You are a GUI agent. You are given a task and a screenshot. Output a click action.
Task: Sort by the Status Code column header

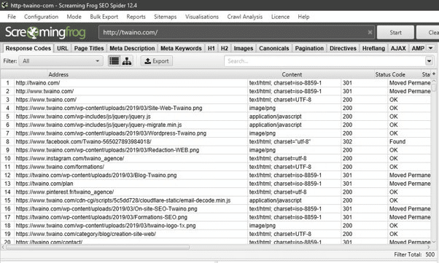[390, 74]
